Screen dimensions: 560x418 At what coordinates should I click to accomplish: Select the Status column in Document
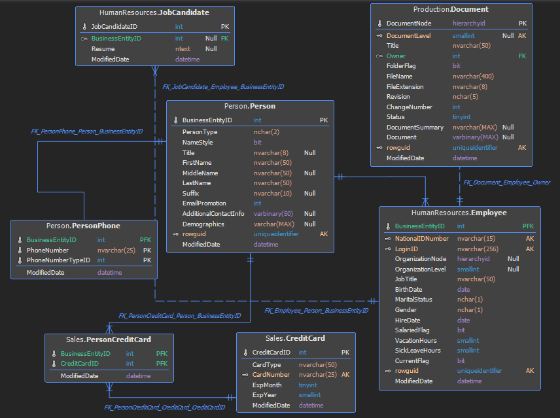point(451,117)
